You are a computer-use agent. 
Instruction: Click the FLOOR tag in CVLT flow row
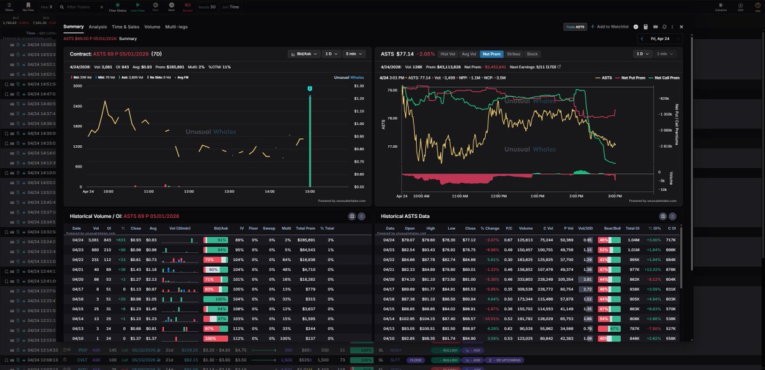(417, 360)
